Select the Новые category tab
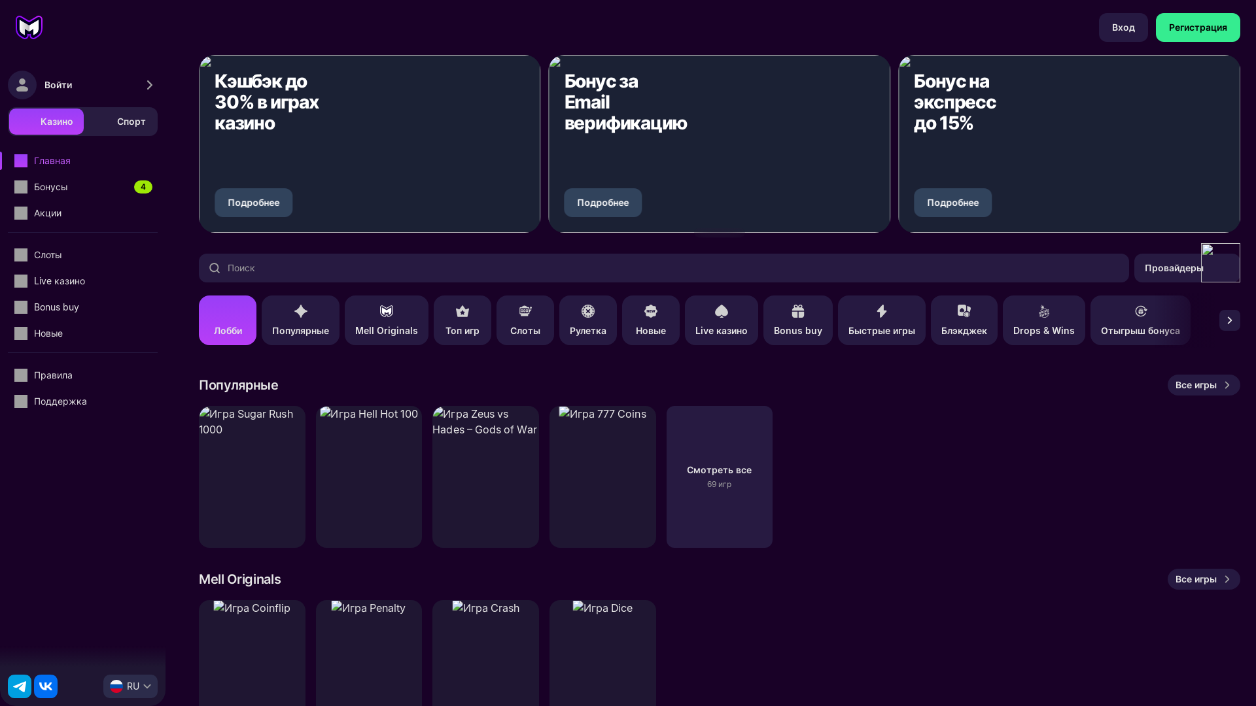 pyautogui.click(x=651, y=320)
